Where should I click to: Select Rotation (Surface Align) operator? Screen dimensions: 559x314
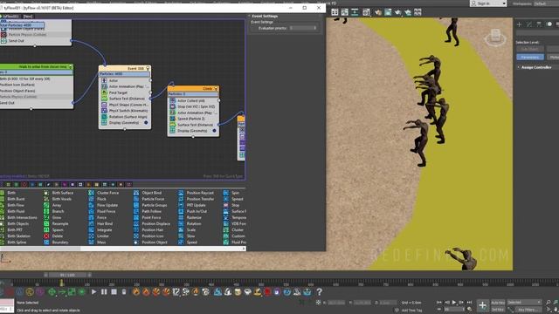[x=124, y=117]
